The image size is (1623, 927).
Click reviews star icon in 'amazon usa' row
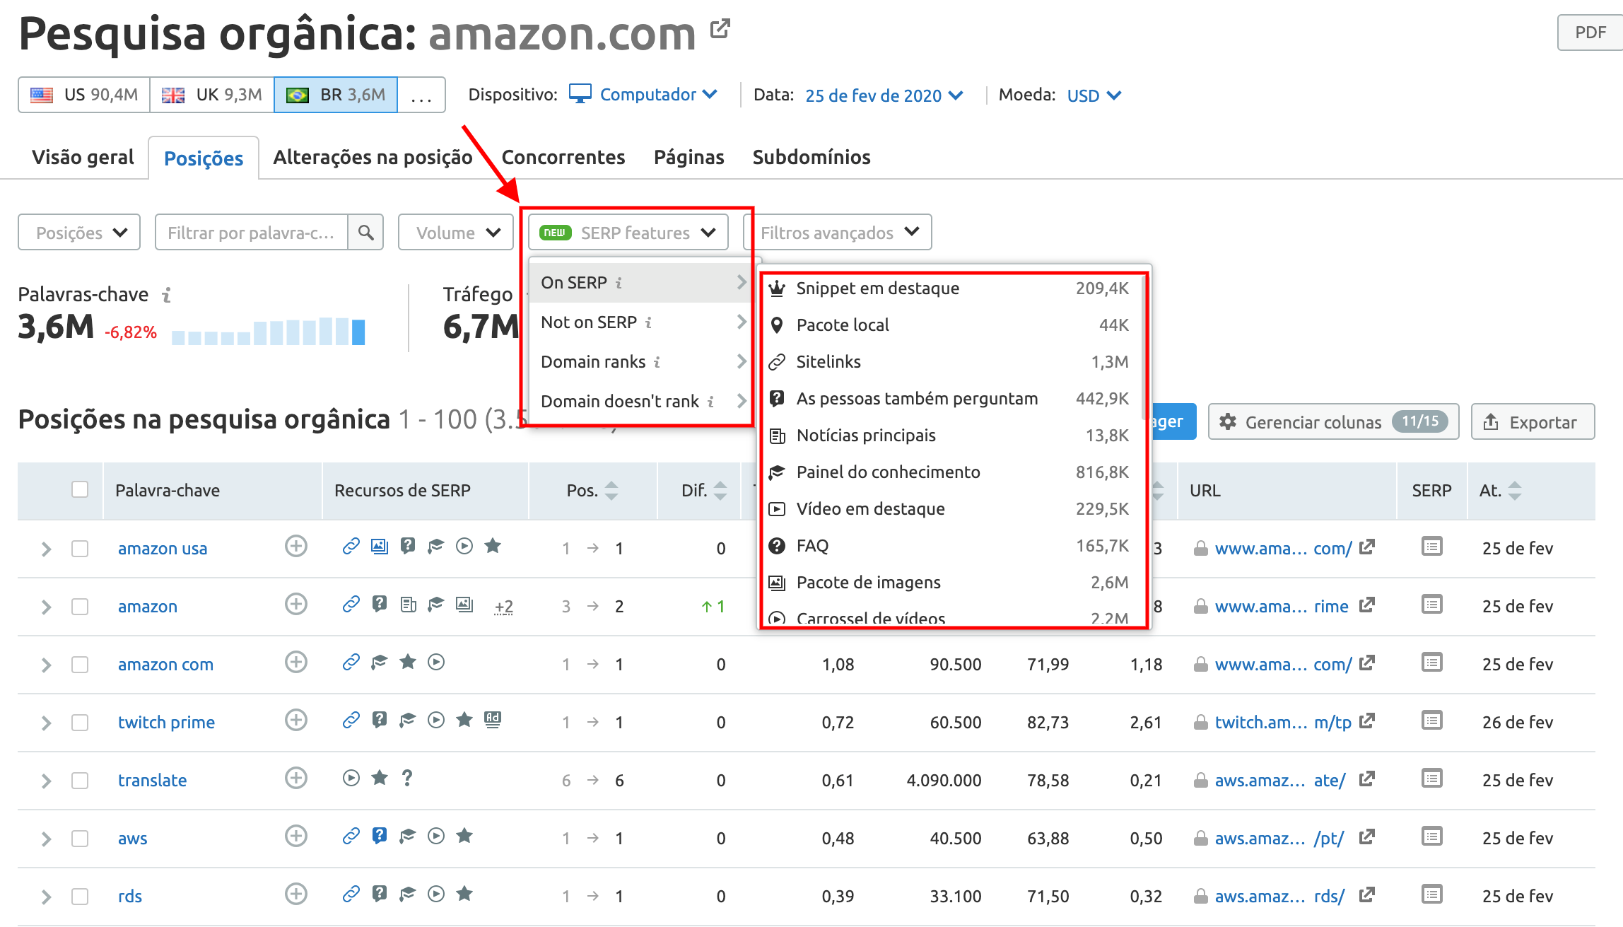(x=493, y=545)
